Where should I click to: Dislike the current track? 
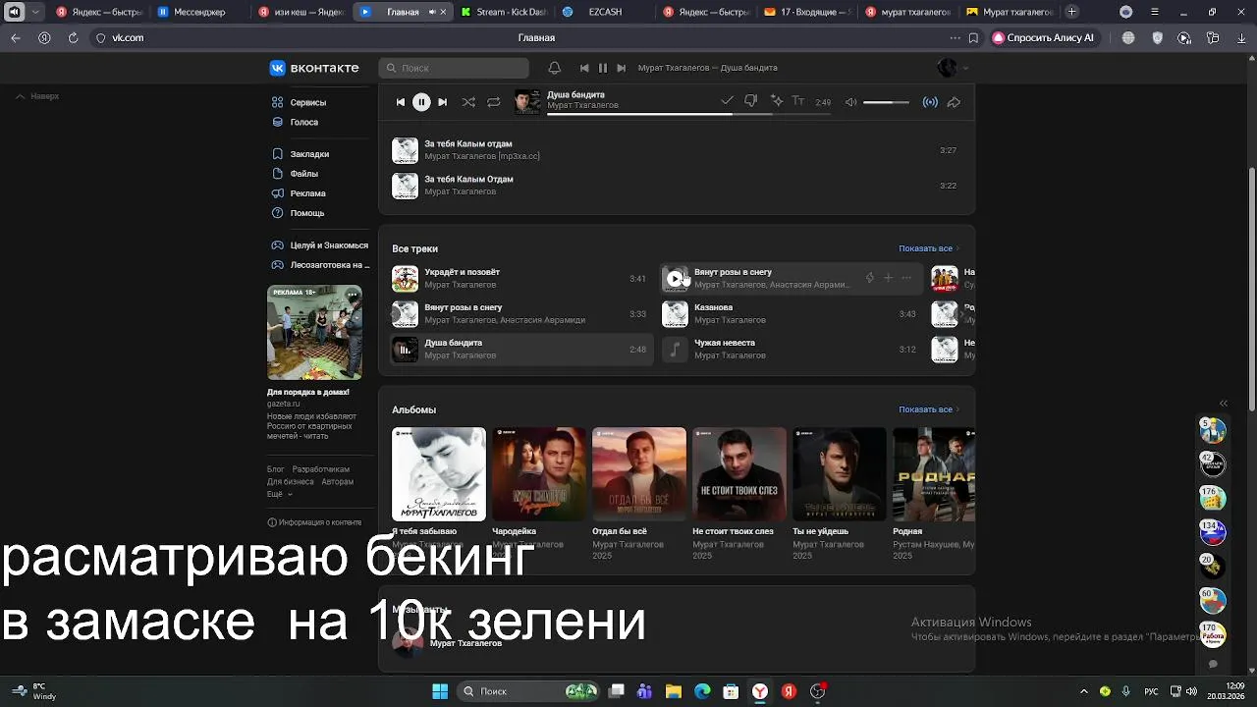(751, 101)
